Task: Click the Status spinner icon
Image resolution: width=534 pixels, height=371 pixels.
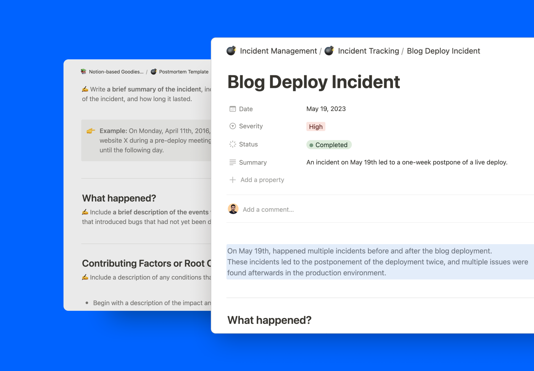Action: pos(233,144)
